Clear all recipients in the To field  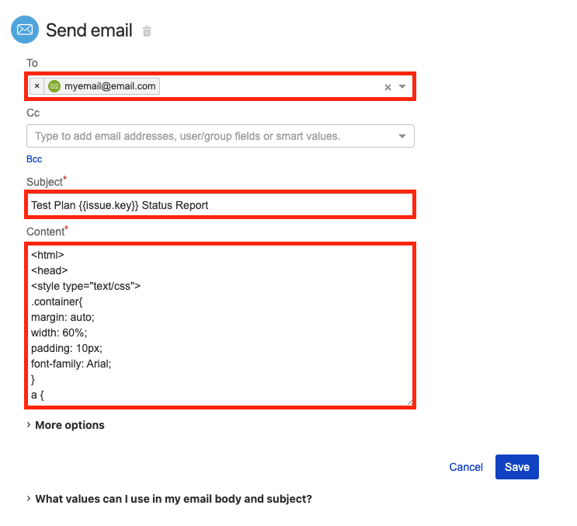[x=388, y=87]
